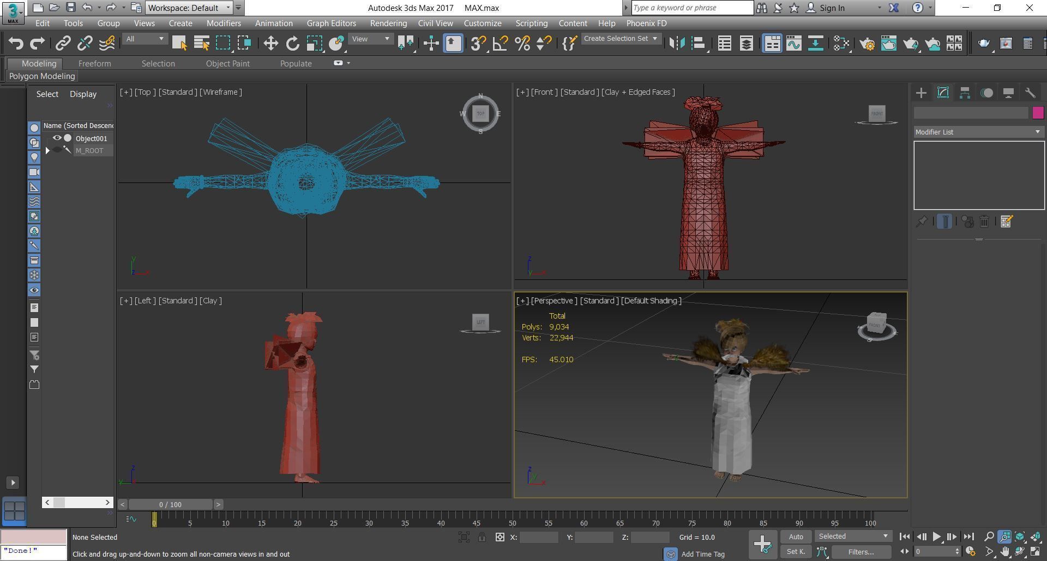Image resolution: width=1047 pixels, height=561 pixels.
Task: Toggle Pin Stack in modifier panel
Action: [x=922, y=222]
